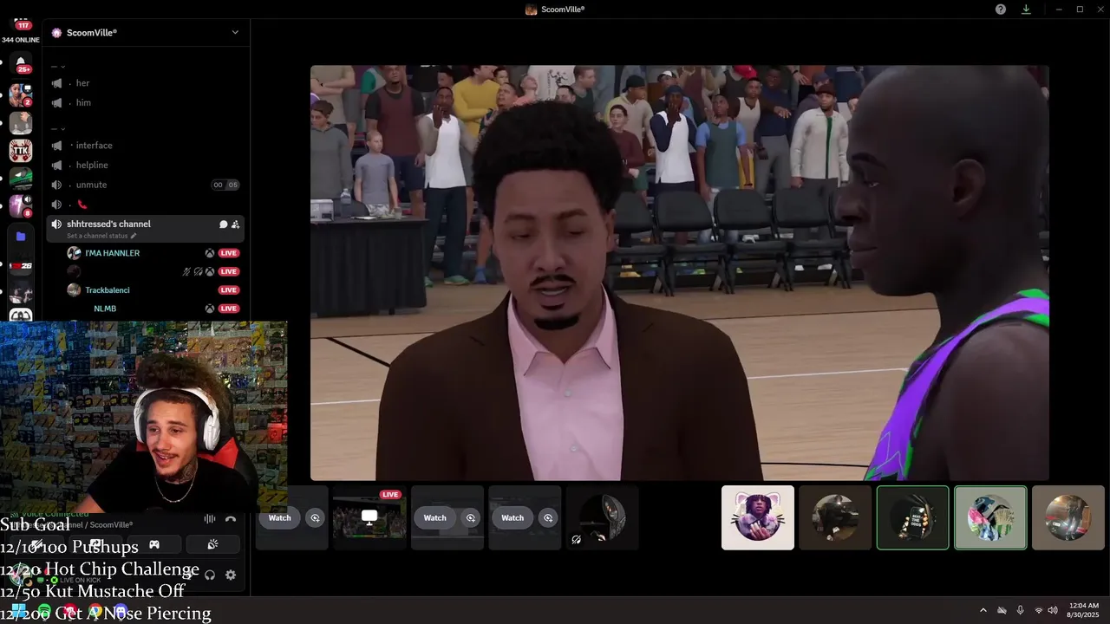Click the third Watch stream button
Image resolution: width=1110 pixels, height=624 pixels.
point(513,518)
